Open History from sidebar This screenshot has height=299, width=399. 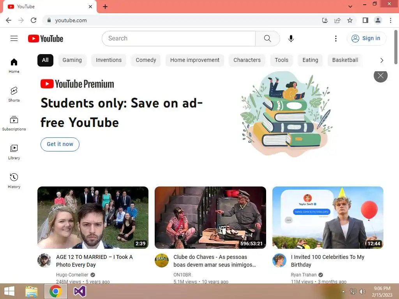click(14, 181)
